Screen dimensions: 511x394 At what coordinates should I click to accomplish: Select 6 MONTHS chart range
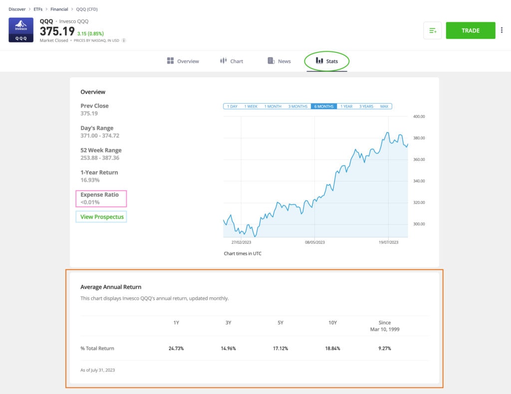[323, 107]
